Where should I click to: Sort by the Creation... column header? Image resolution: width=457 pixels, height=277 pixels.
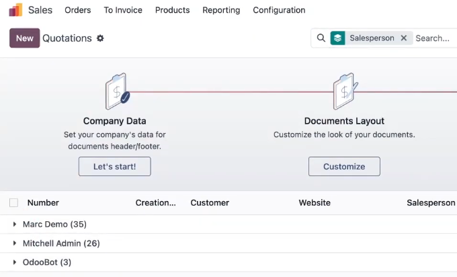[156, 202]
